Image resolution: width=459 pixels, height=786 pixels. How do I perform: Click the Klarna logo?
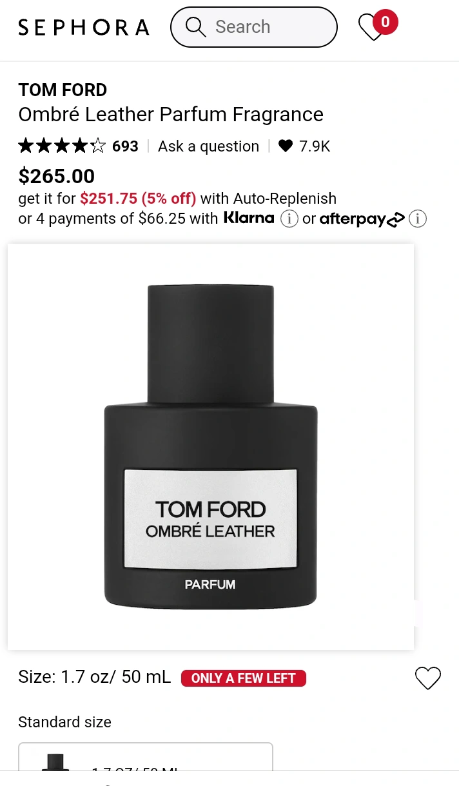click(x=249, y=218)
